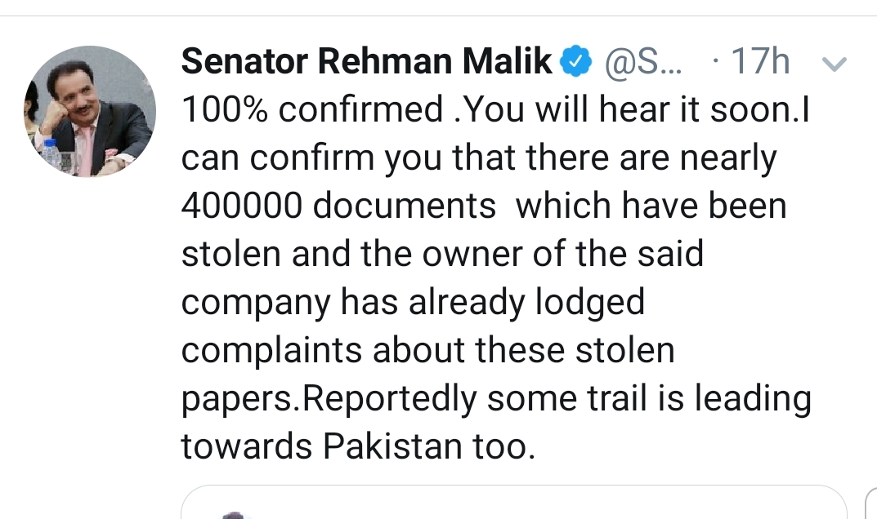The width and height of the screenshot is (877, 519).
Task: Click 'company' in the tweet body
Action: pos(256,304)
